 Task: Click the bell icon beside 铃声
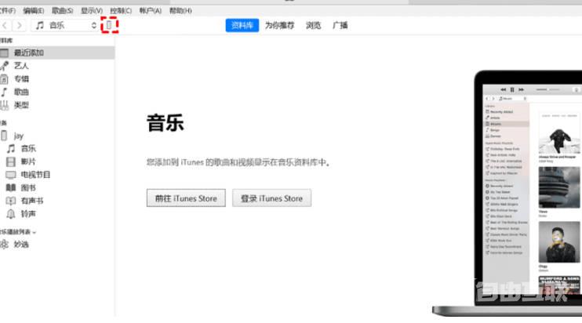11,213
